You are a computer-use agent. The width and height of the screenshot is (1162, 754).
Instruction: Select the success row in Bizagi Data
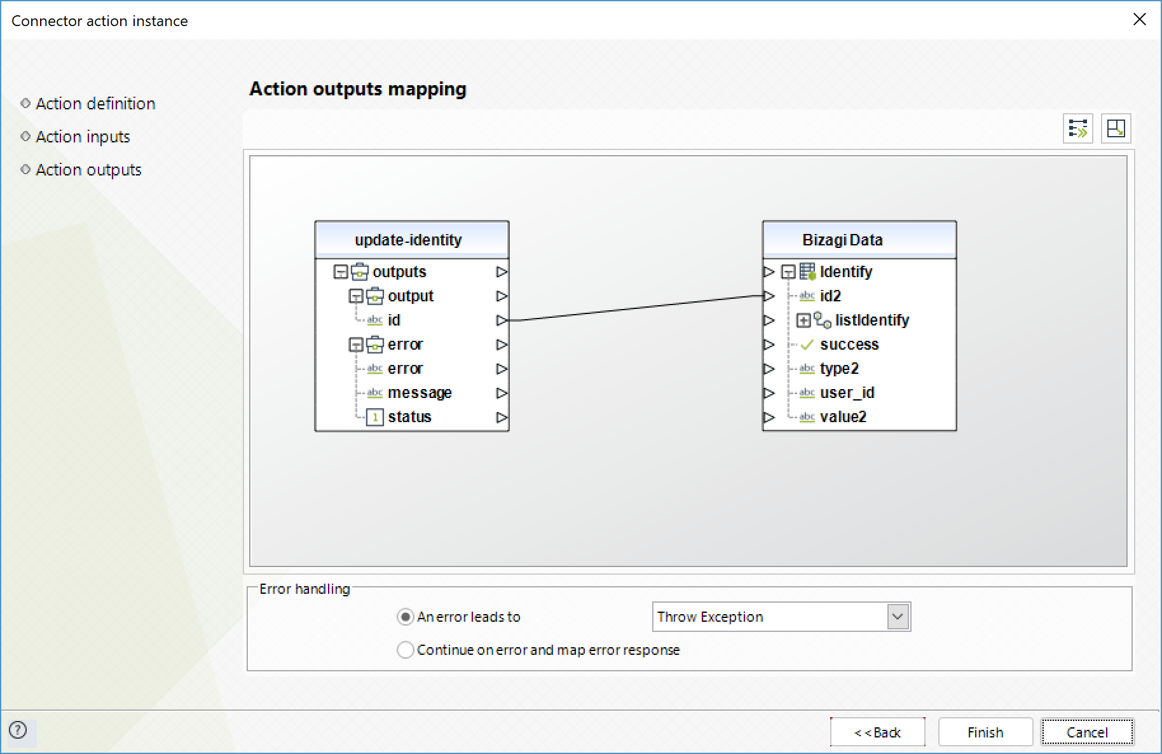coord(859,345)
